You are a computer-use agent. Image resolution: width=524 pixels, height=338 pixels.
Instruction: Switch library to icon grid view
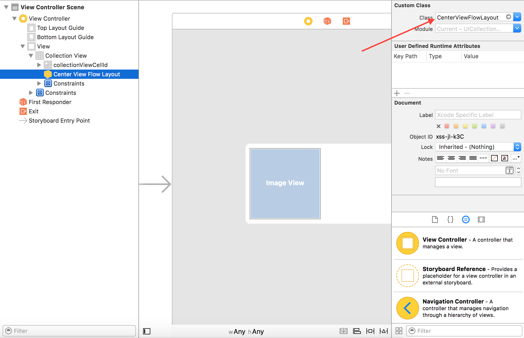[x=399, y=331]
